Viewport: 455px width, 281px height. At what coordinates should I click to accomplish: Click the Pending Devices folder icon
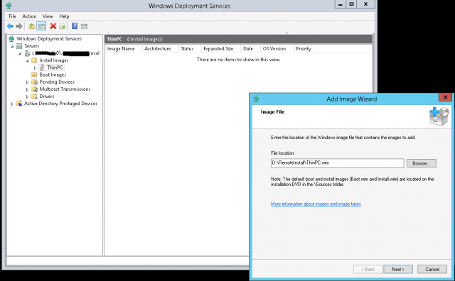tap(35, 82)
